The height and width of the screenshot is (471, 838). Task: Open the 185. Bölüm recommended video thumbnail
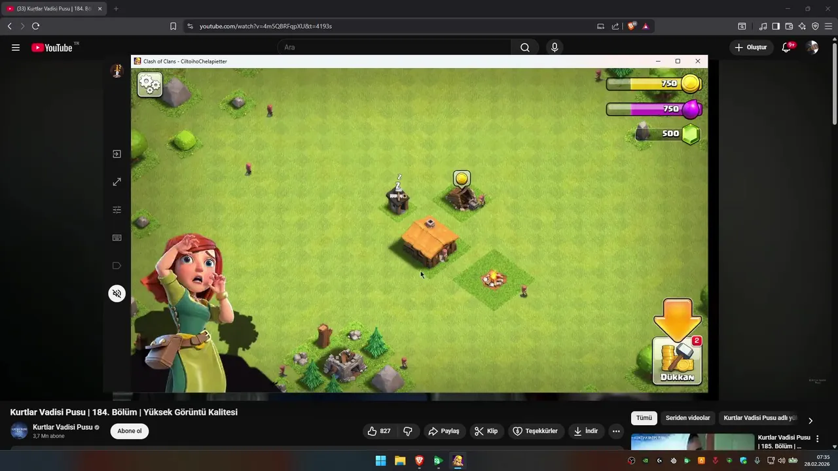point(693,442)
